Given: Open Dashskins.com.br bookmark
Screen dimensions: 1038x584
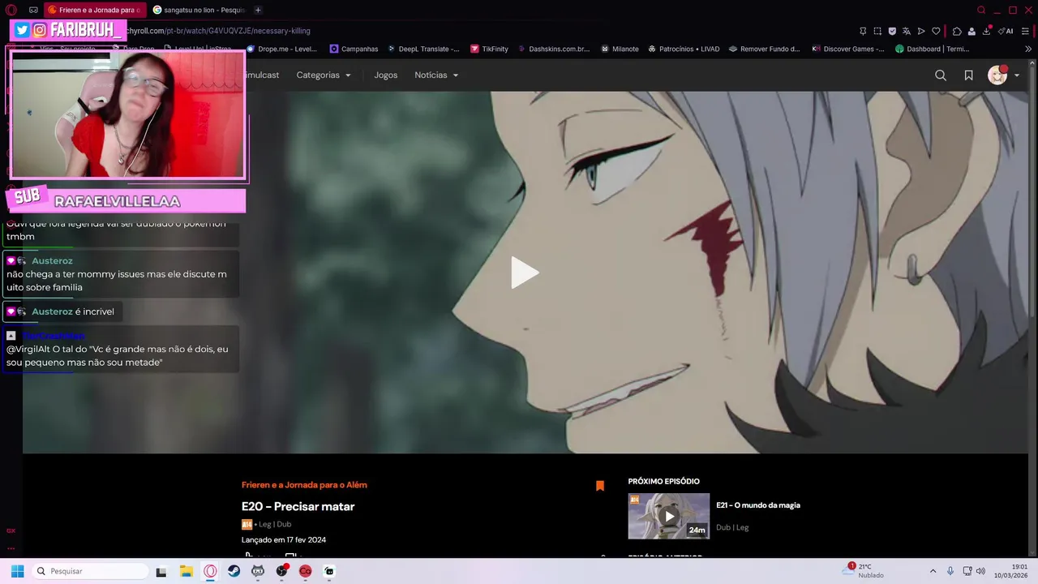Looking at the screenshot, I should [x=553, y=49].
